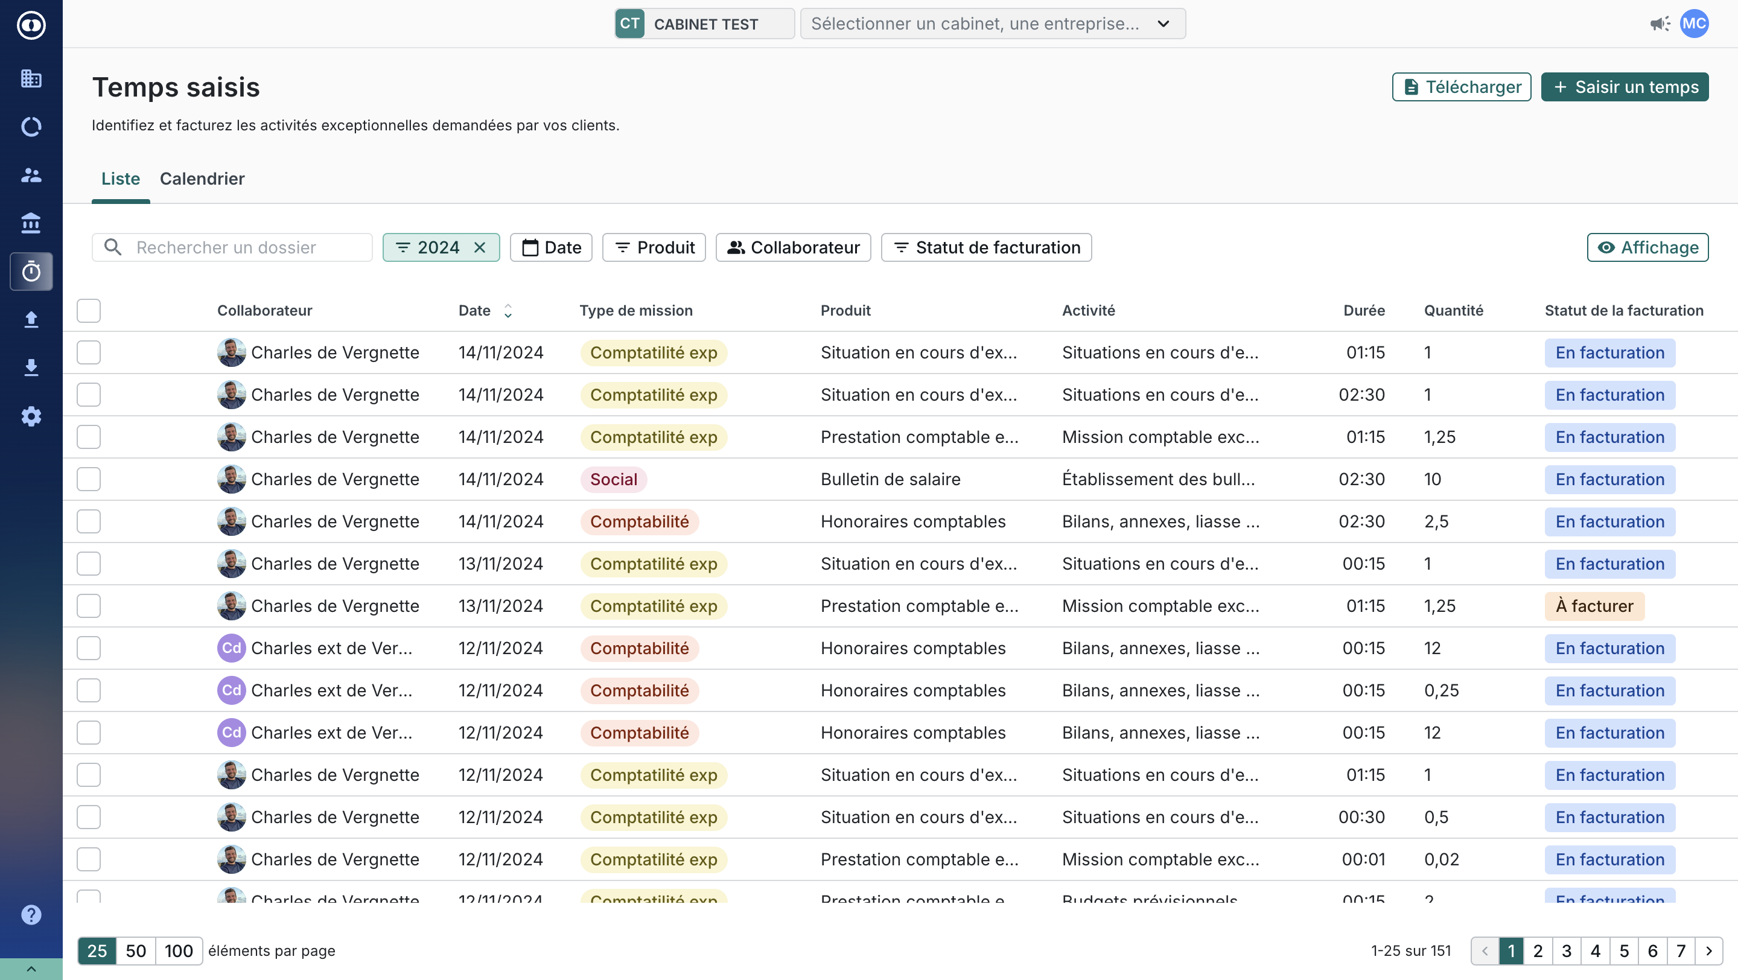The image size is (1738, 980).
Task: Expand the sidebar with bottom chevron
Action: coord(31,969)
